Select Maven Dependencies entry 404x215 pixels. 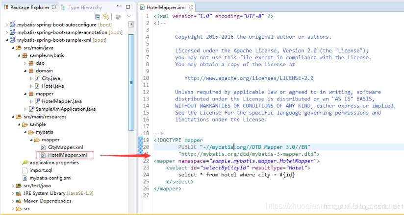click(48, 201)
